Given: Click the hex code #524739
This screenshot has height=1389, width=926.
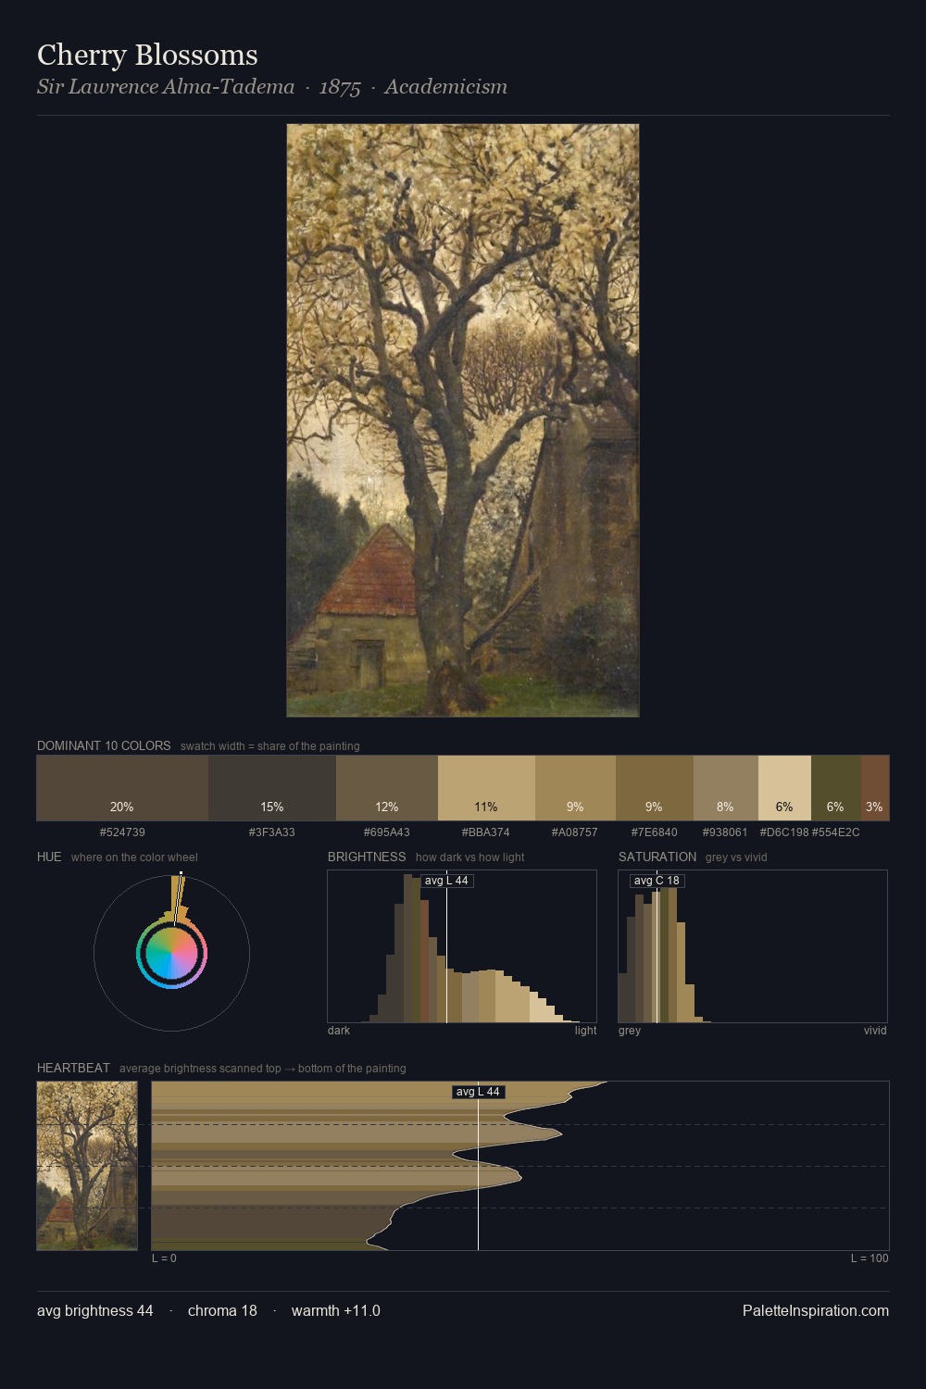Looking at the screenshot, I should point(122,832).
